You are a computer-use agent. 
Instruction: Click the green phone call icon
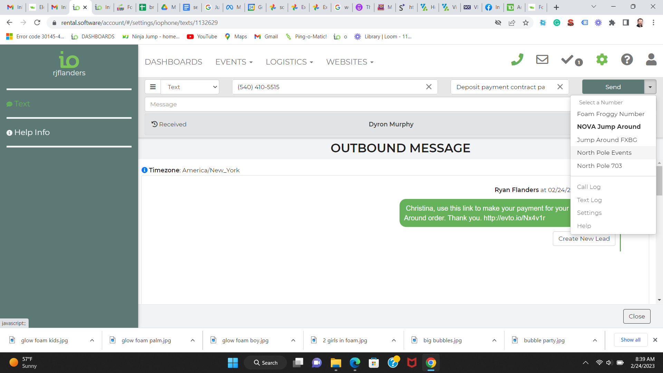pos(517,60)
